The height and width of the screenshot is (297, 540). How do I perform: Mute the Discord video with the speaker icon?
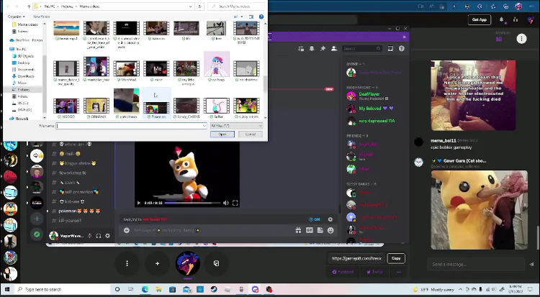pos(226,203)
